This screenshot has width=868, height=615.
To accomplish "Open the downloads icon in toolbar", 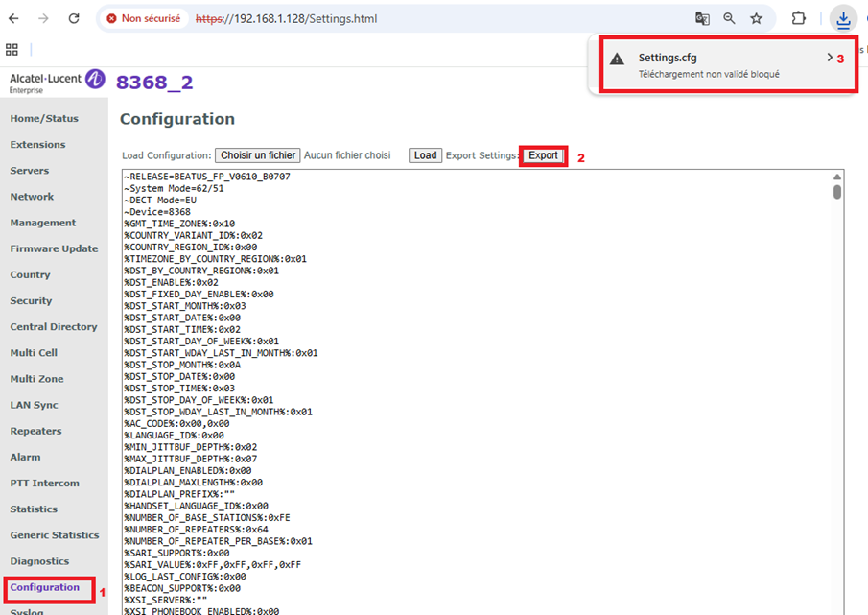I will point(842,18).
